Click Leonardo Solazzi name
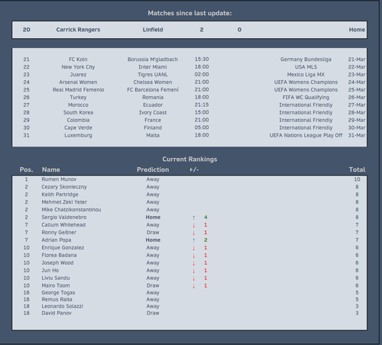This screenshot has height=345, width=382. [x=63, y=306]
